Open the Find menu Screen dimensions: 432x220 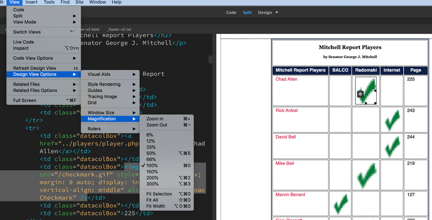tap(65, 2)
